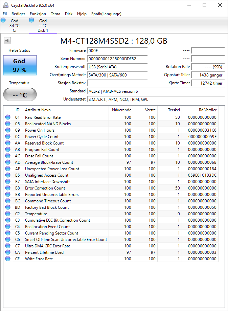Click the status orb beside Current Pending Sector Count
228x311 pixels.
8,233
